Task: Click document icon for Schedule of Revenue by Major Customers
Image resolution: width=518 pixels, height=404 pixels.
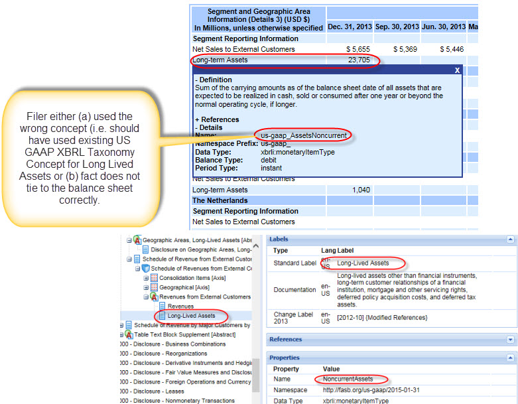Action: (x=129, y=325)
